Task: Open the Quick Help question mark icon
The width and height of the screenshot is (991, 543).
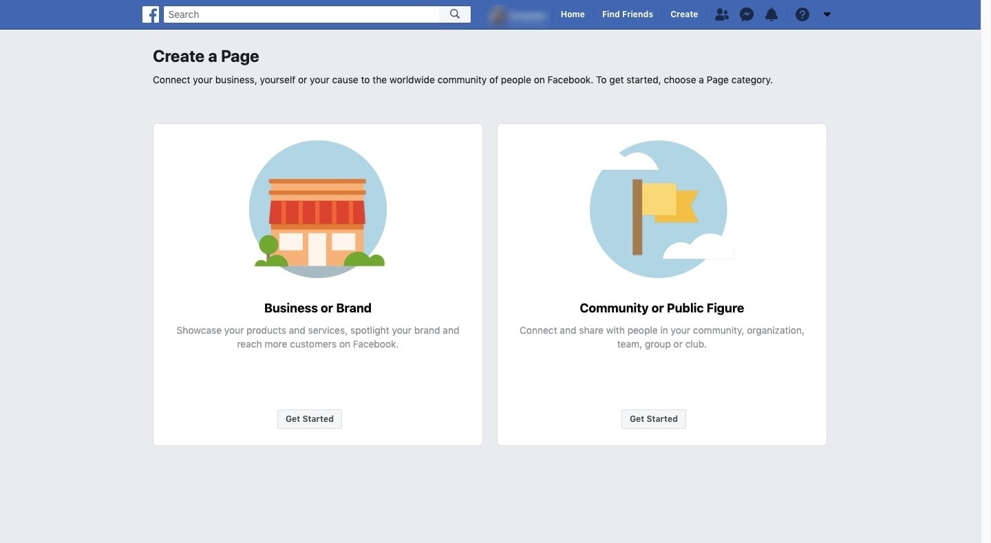Action: coord(802,14)
